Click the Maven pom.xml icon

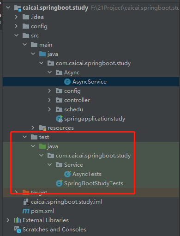(x=26, y=211)
